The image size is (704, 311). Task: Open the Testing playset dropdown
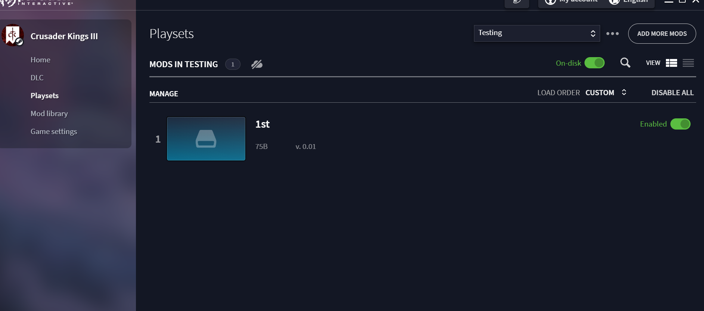(x=537, y=33)
